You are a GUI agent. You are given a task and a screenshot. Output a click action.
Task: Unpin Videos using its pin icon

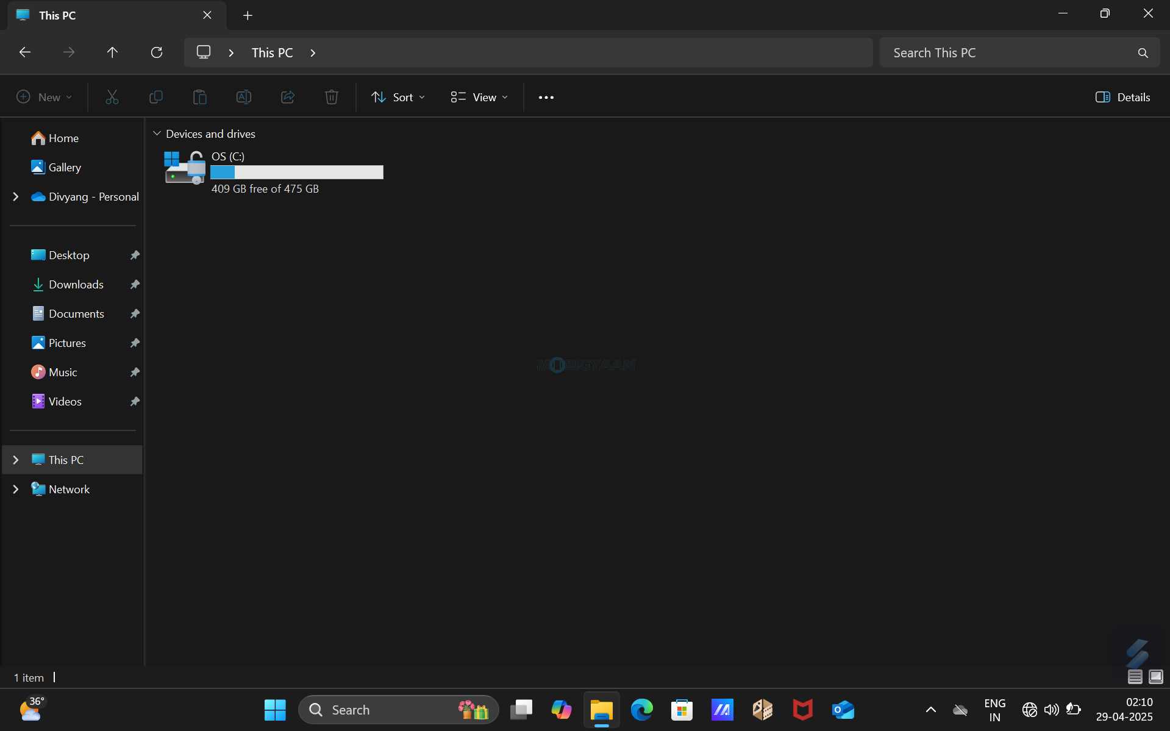tap(135, 401)
